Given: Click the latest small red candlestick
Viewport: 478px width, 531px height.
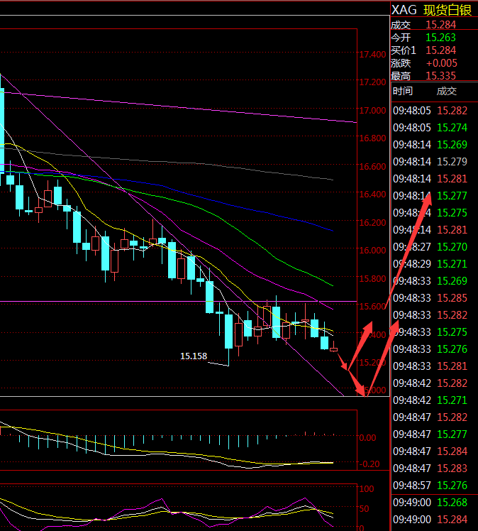Looking at the screenshot, I should [x=333, y=349].
